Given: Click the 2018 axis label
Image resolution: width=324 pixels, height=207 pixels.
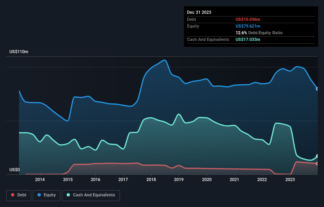Looking at the screenshot, I should tap(151, 179).
